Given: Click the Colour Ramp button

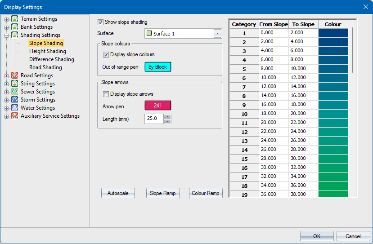Looking at the screenshot, I should [x=206, y=193].
